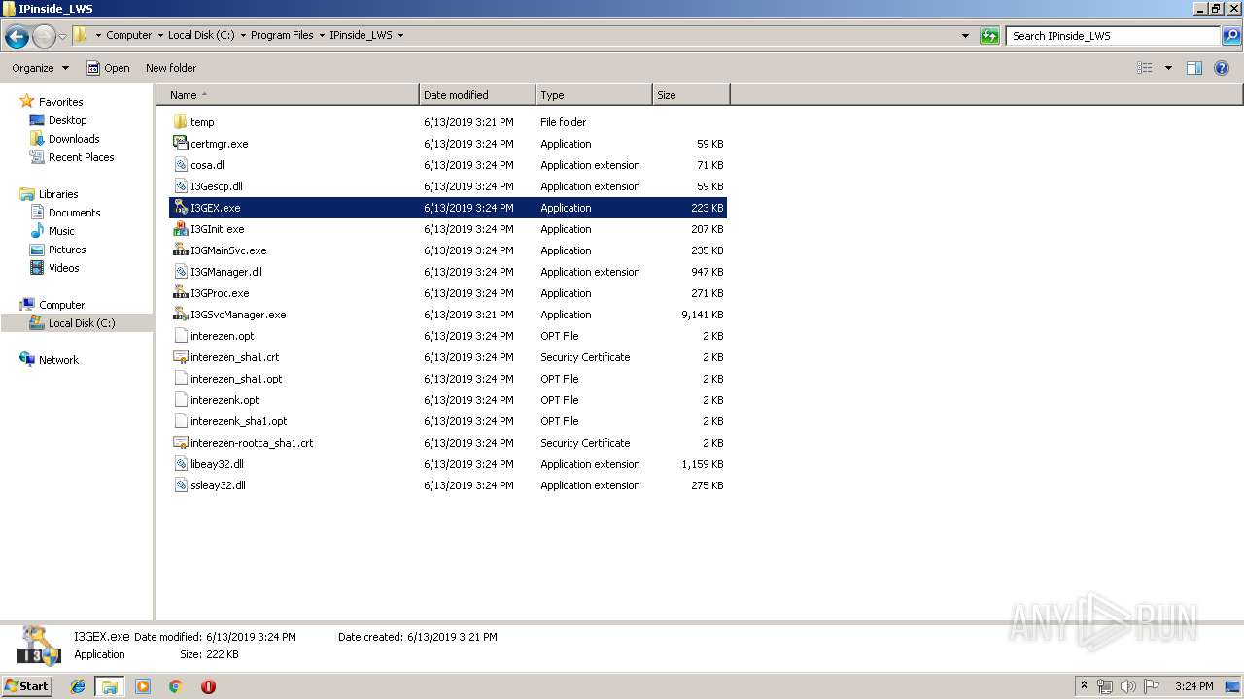The image size is (1244, 699).
Task: Select Videos library
Action: click(63, 268)
